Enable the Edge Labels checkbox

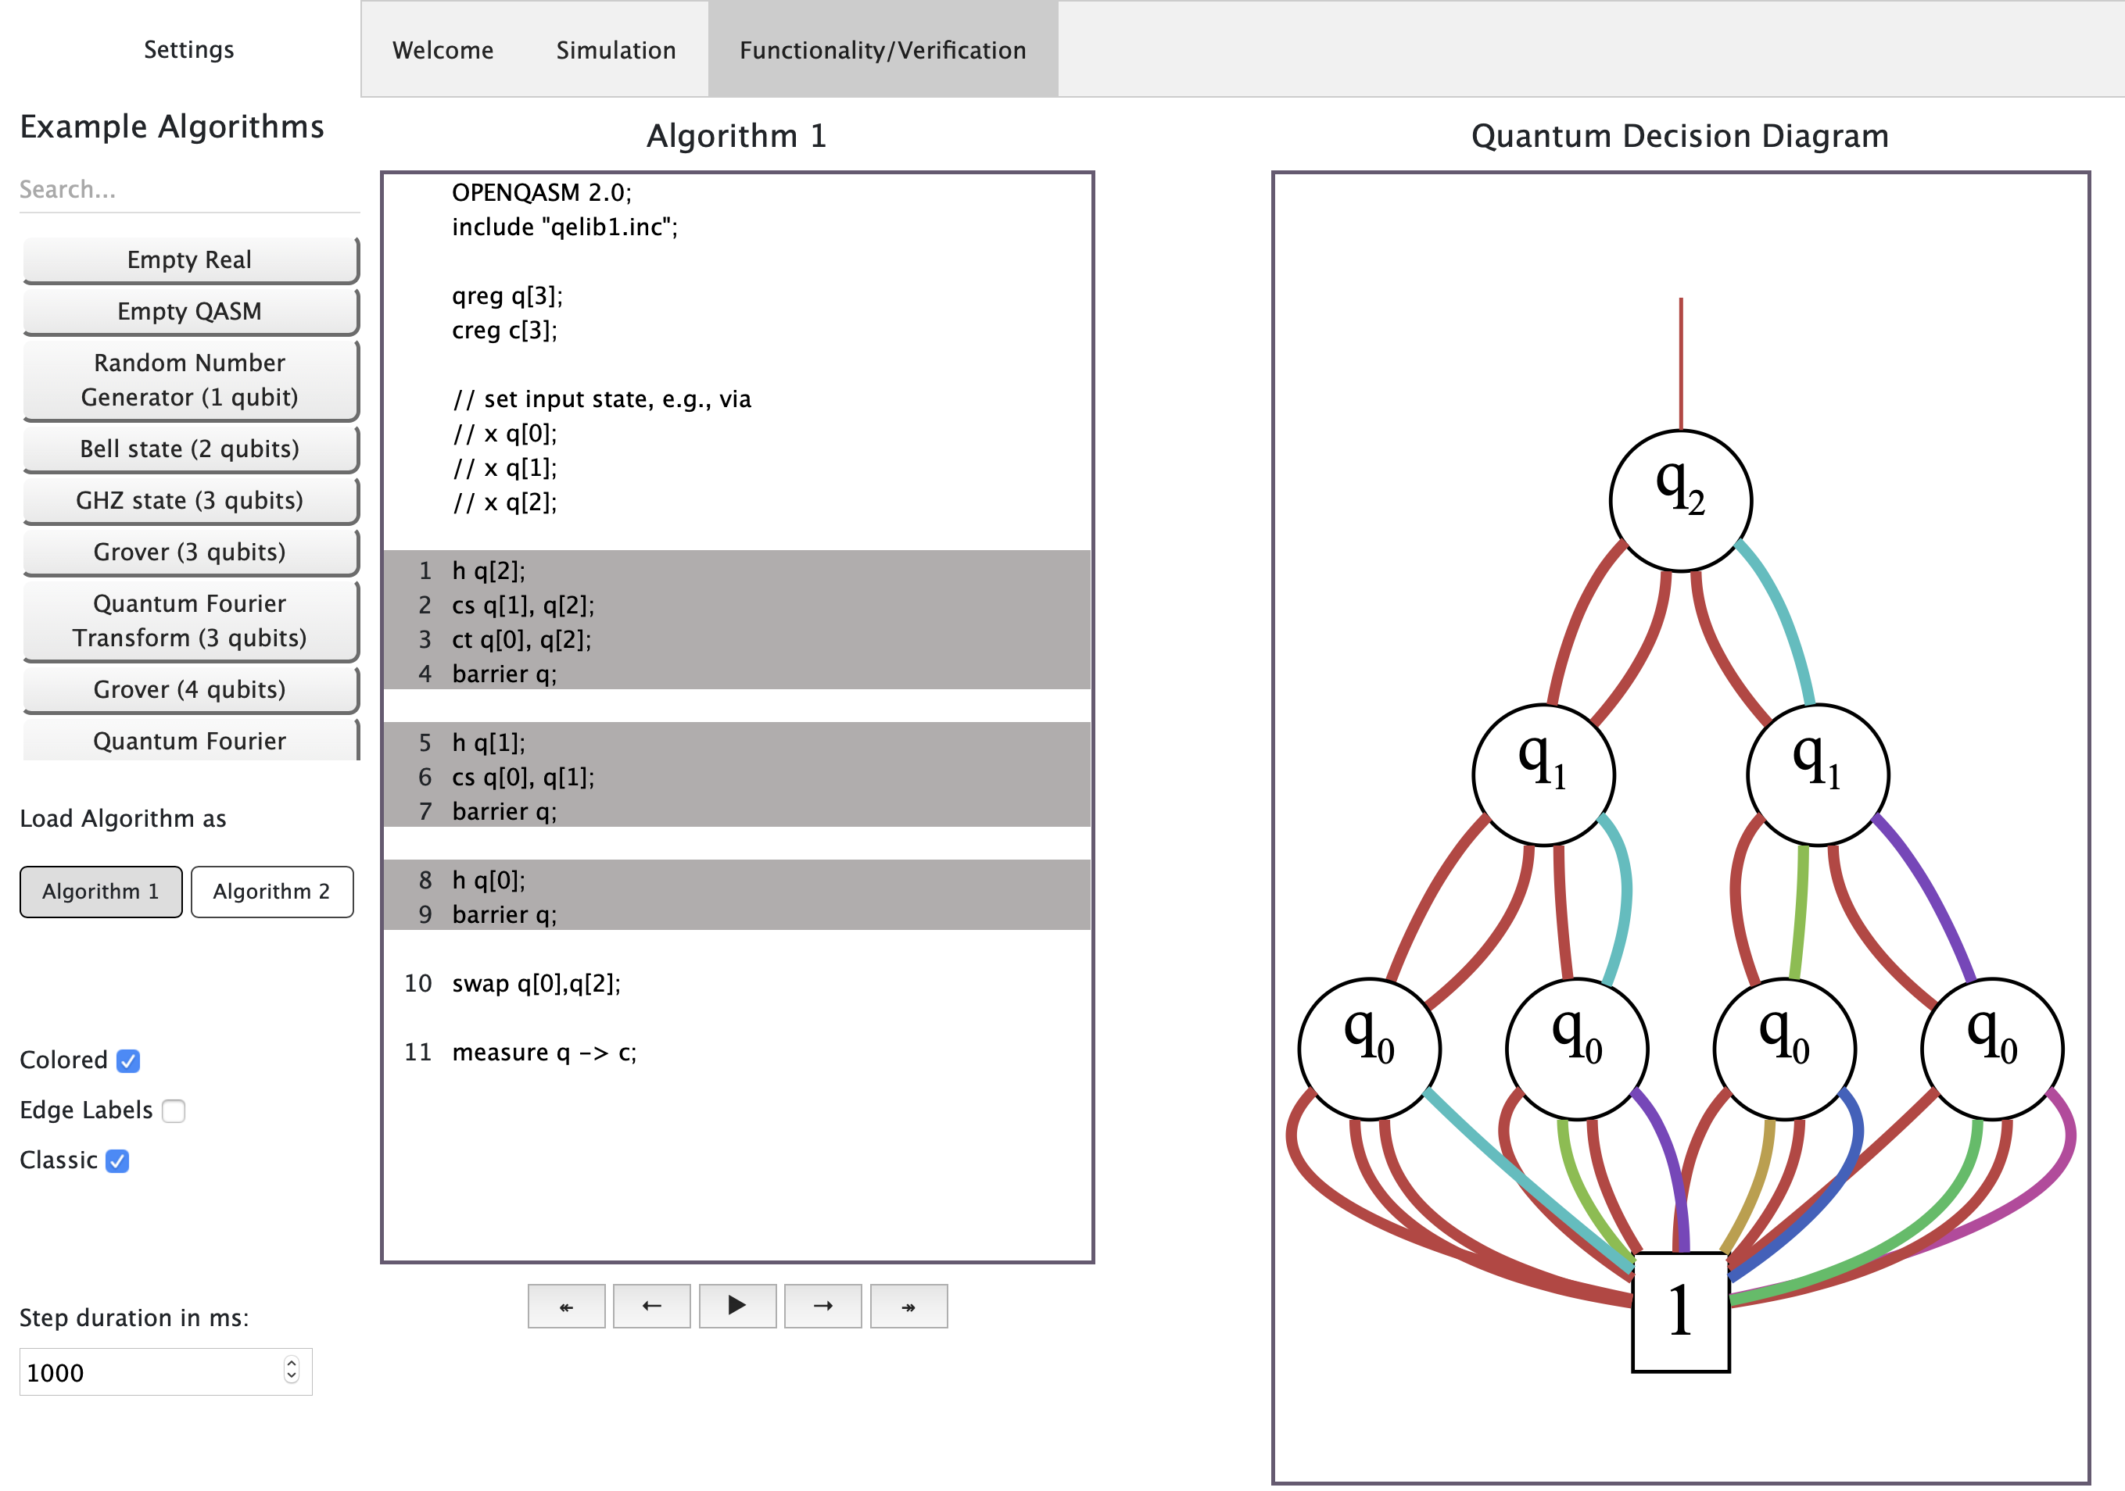pyautogui.click(x=173, y=1111)
